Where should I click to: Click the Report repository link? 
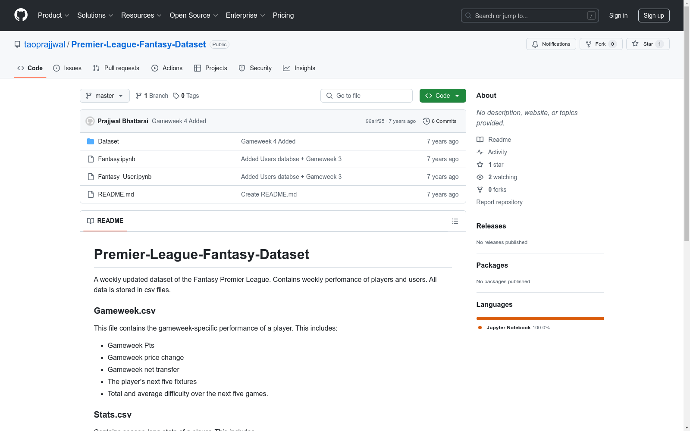point(499,202)
